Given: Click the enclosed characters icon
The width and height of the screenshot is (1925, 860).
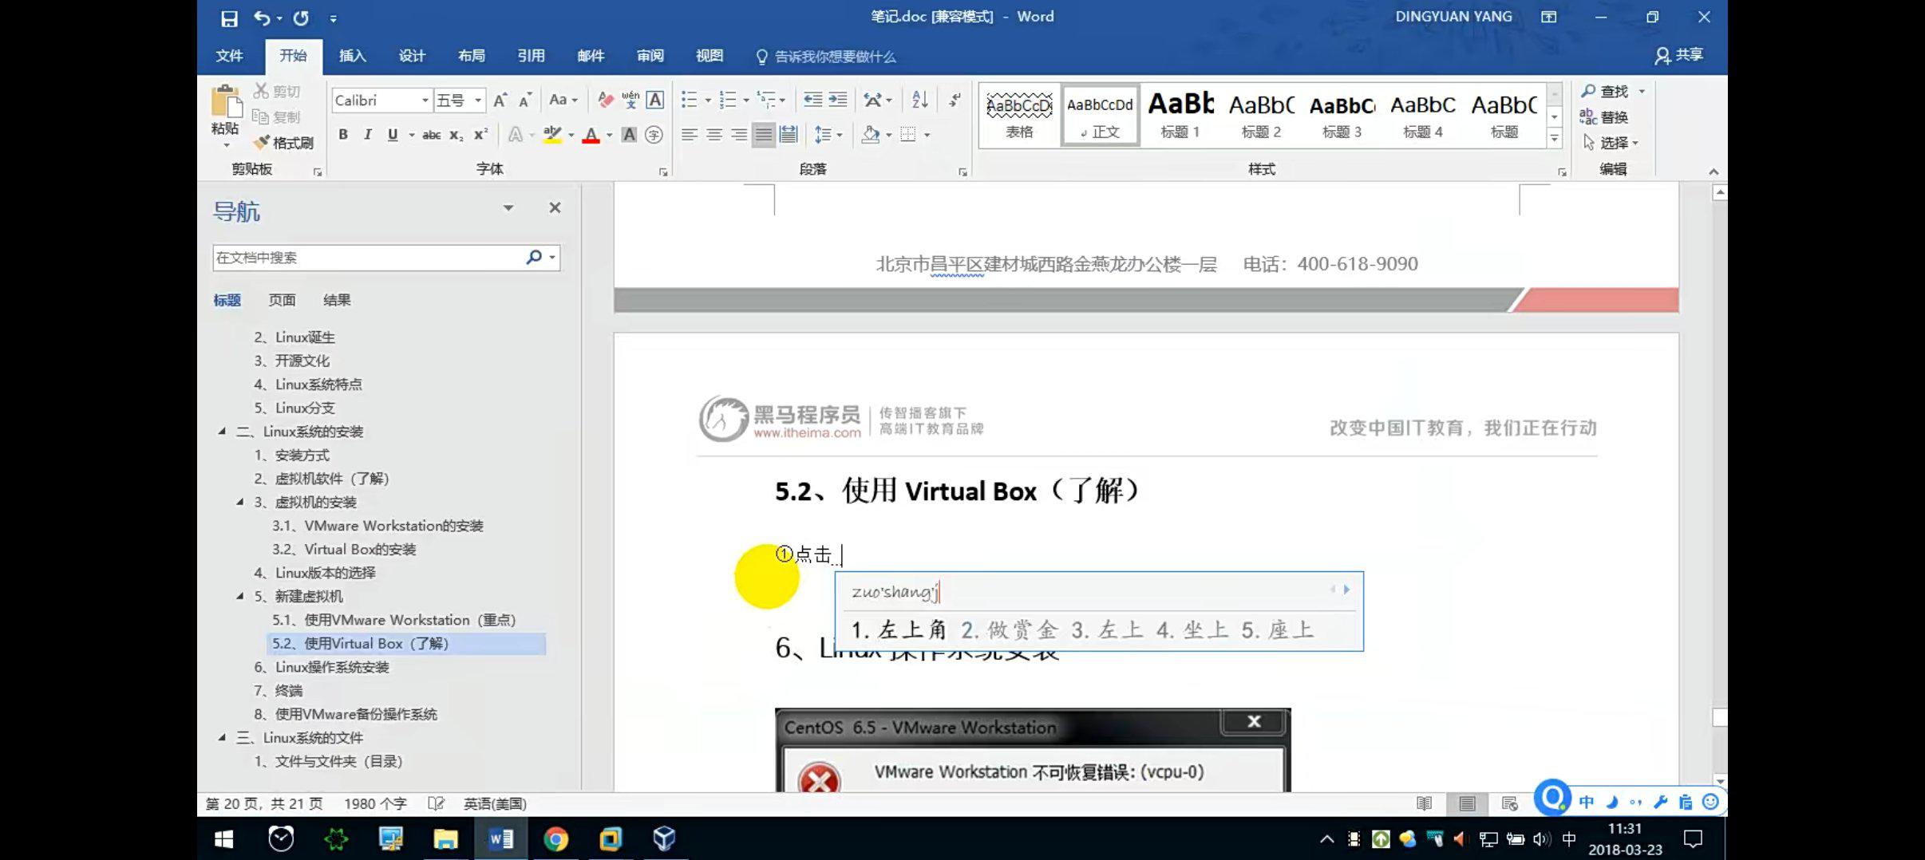Looking at the screenshot, I should point(654,135).
